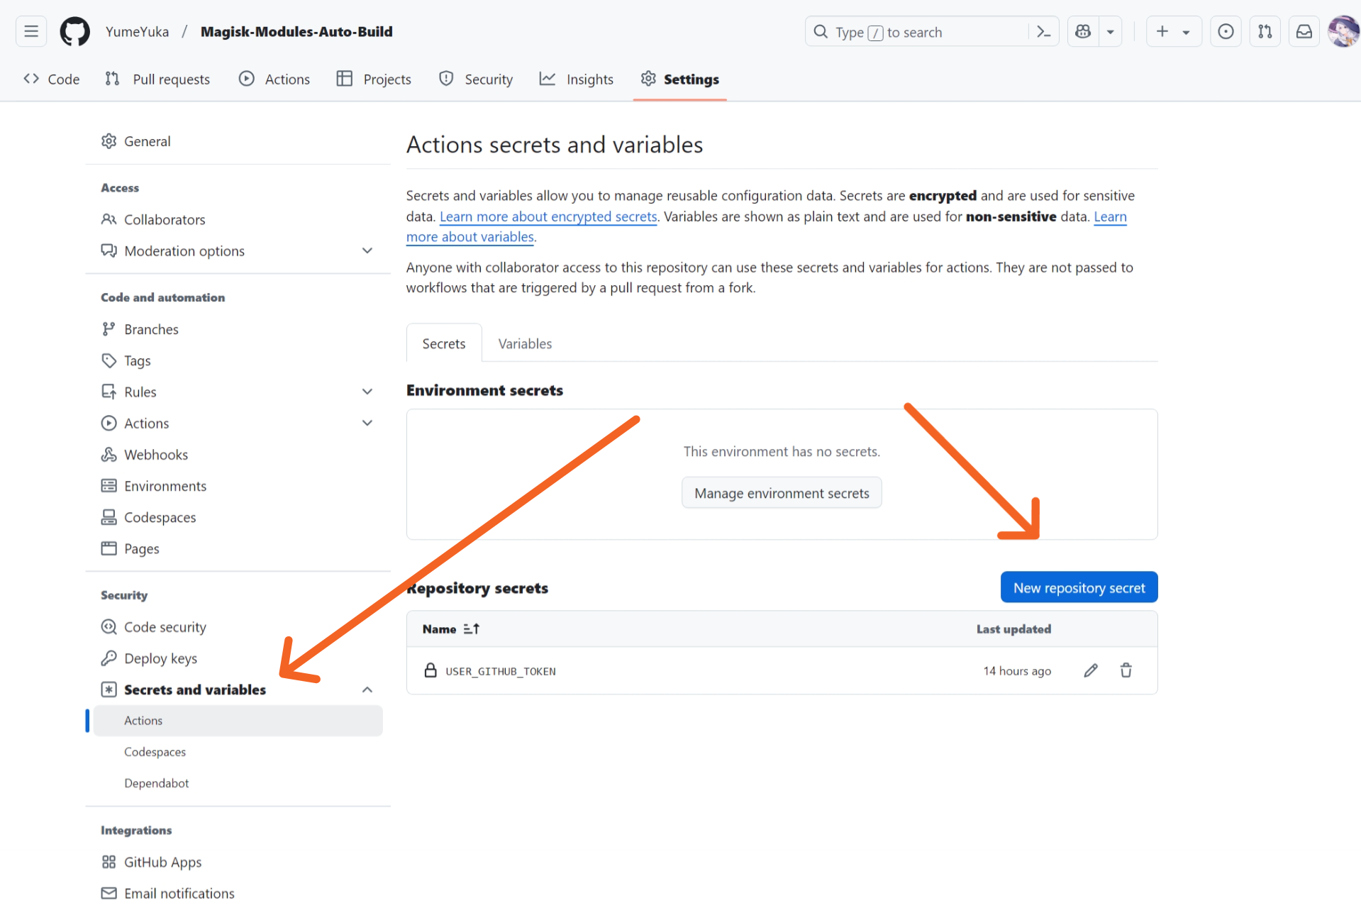Open pull requests icon in top-right header
The height and width of the screenshot is (908, 1361).
[x=1265, y=32]
